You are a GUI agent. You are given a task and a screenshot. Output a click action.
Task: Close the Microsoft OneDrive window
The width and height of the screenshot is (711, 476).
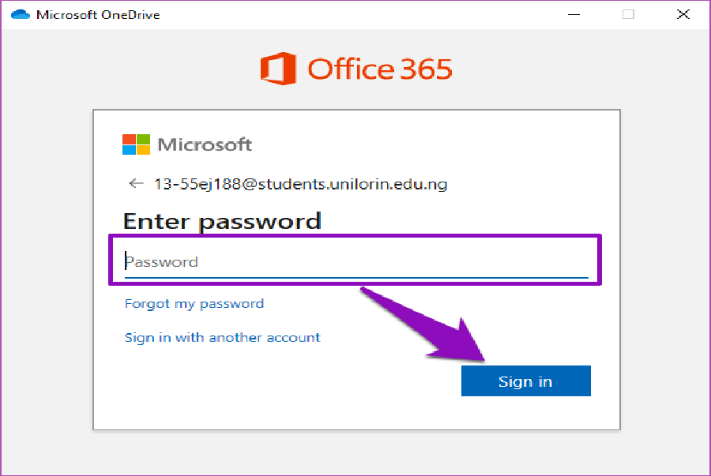coord(683,14)
